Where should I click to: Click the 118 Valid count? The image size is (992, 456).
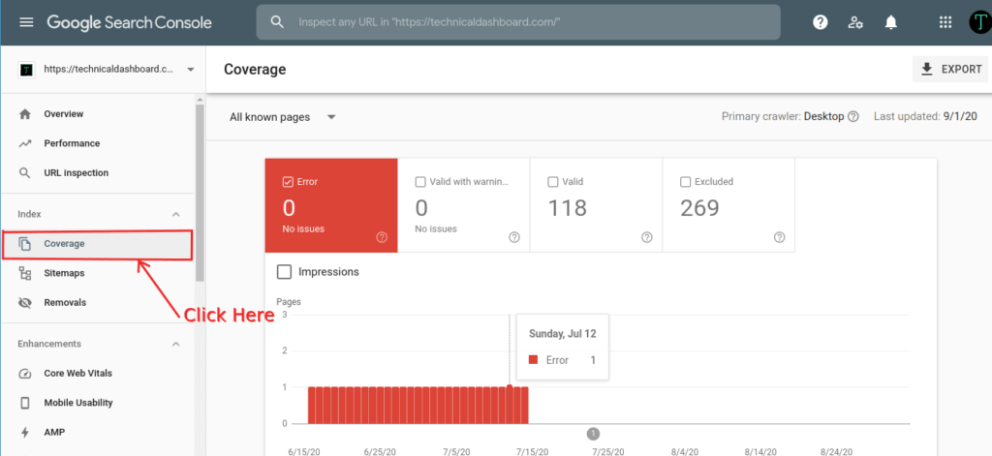(x=567, y=207)
